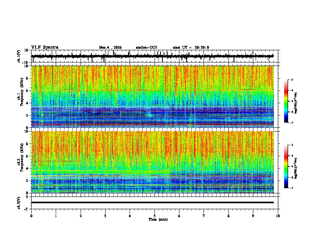Screen dimensions: 313x242
Task: Click the ch.2 spectrogram colorbar
Action: click(286, 166)
